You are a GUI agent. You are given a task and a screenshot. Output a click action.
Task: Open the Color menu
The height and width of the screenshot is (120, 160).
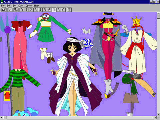pyautogui.click(x=21, y=6)
